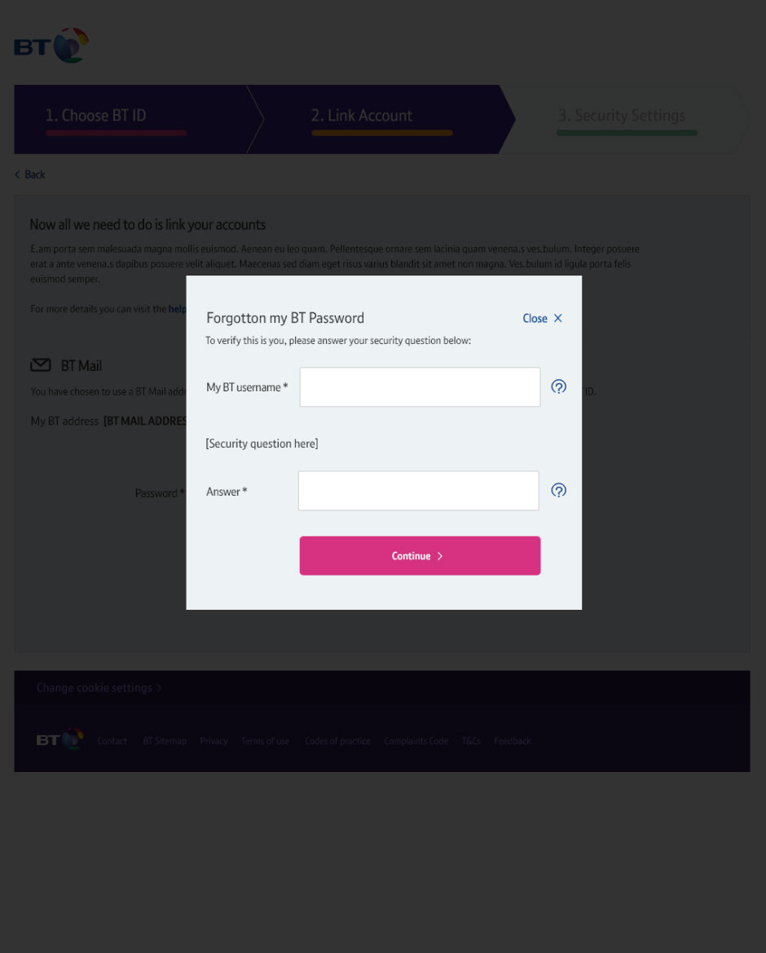The height and width of the screenshot is (953, 766).
Task: Open Terms of use footer link
Action: (265, 741)
